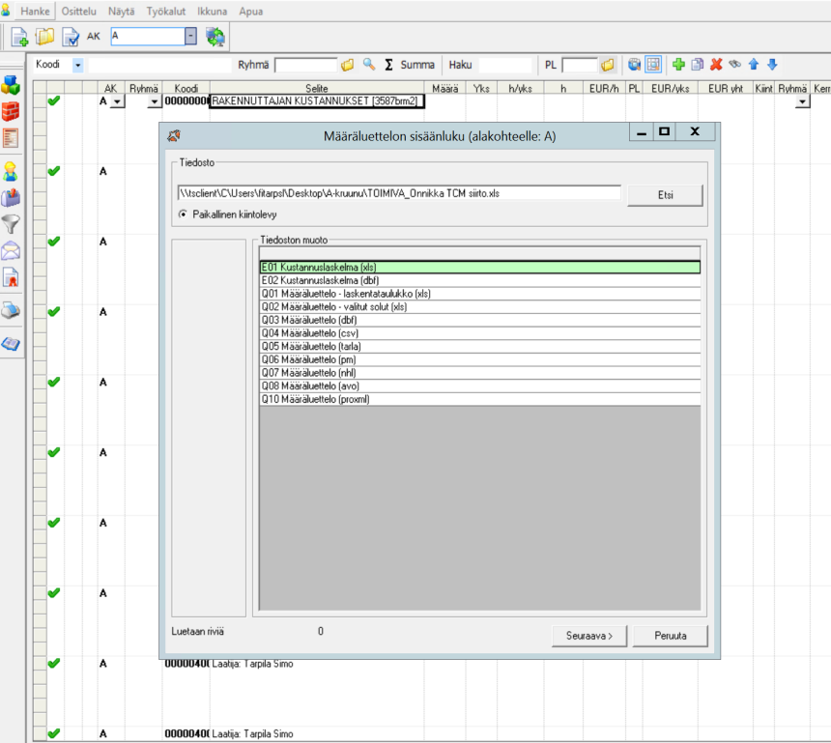Open the PL folder browse icon
This screenshot has height=743, width=831.
608,65
